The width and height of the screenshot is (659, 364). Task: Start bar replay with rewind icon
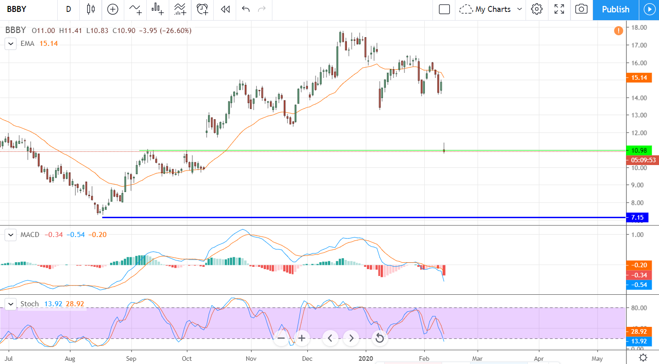coord(225,9)
